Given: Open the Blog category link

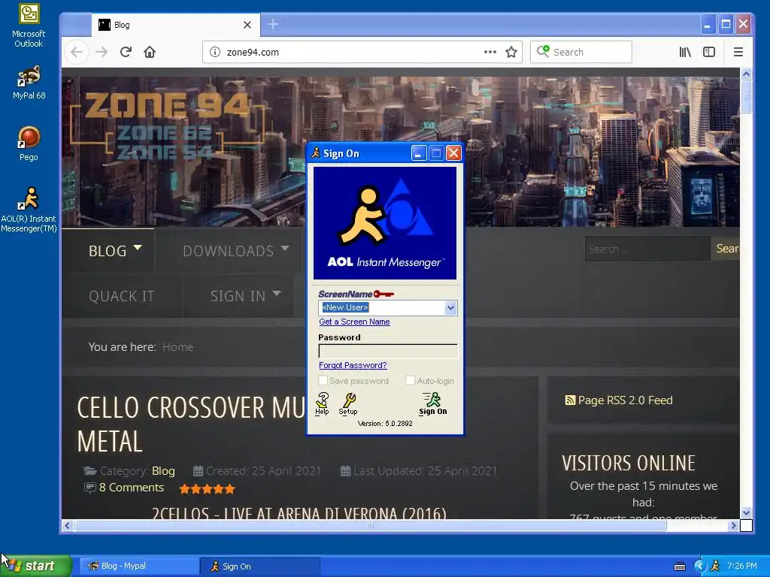Looking at the screenshot, I should (x=163, y=471).
